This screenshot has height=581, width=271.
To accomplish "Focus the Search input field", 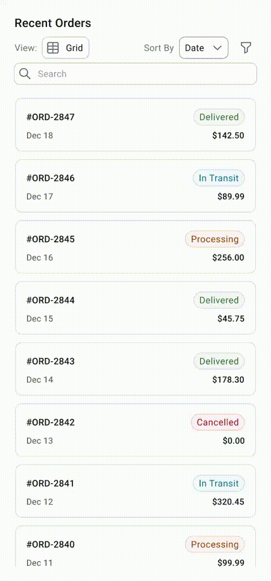I will (x=135, y=74).
